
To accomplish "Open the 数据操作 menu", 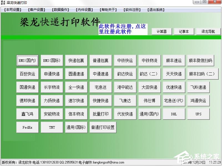I will click(x=60, y=10).
